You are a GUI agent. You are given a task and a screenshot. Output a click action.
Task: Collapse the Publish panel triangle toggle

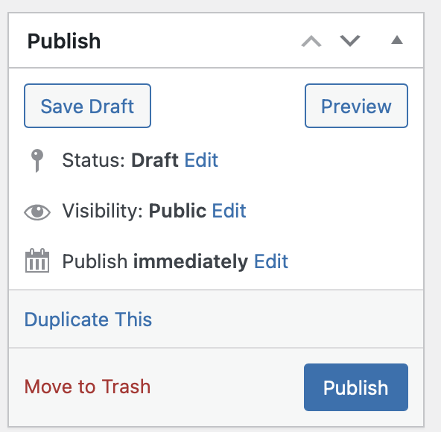point(397,40)
